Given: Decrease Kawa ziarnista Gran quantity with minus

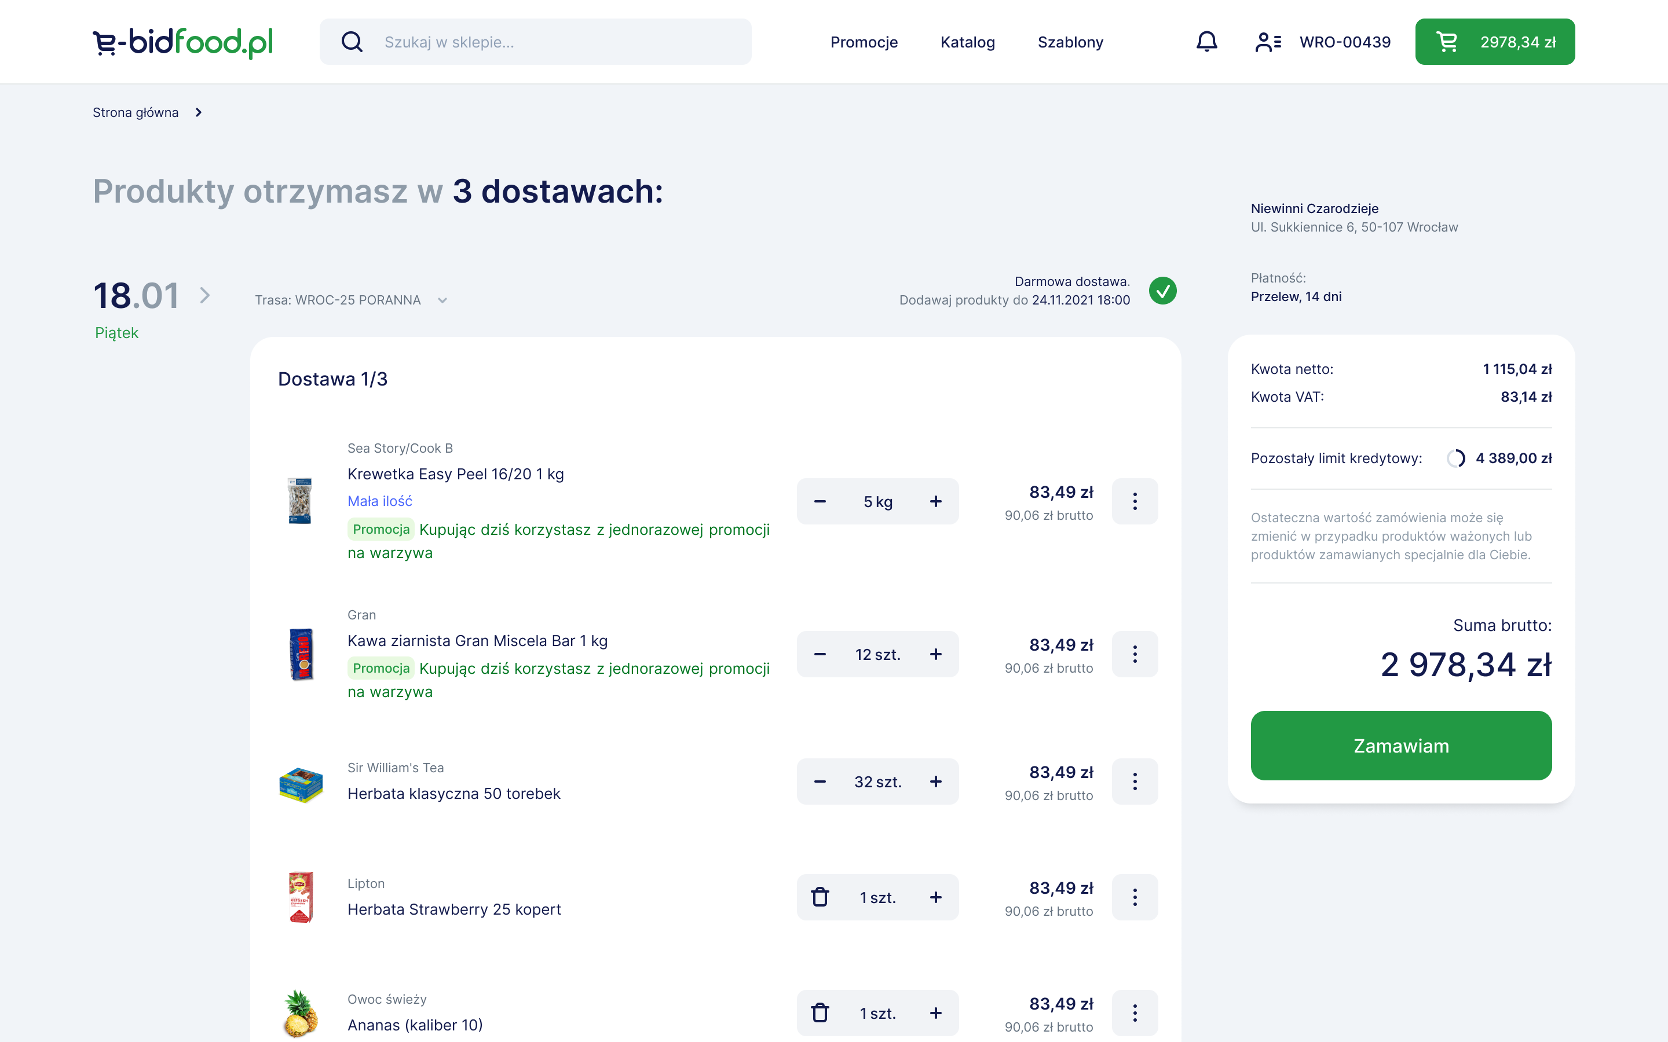Looking at the screenshot, I should pos(820,655).
